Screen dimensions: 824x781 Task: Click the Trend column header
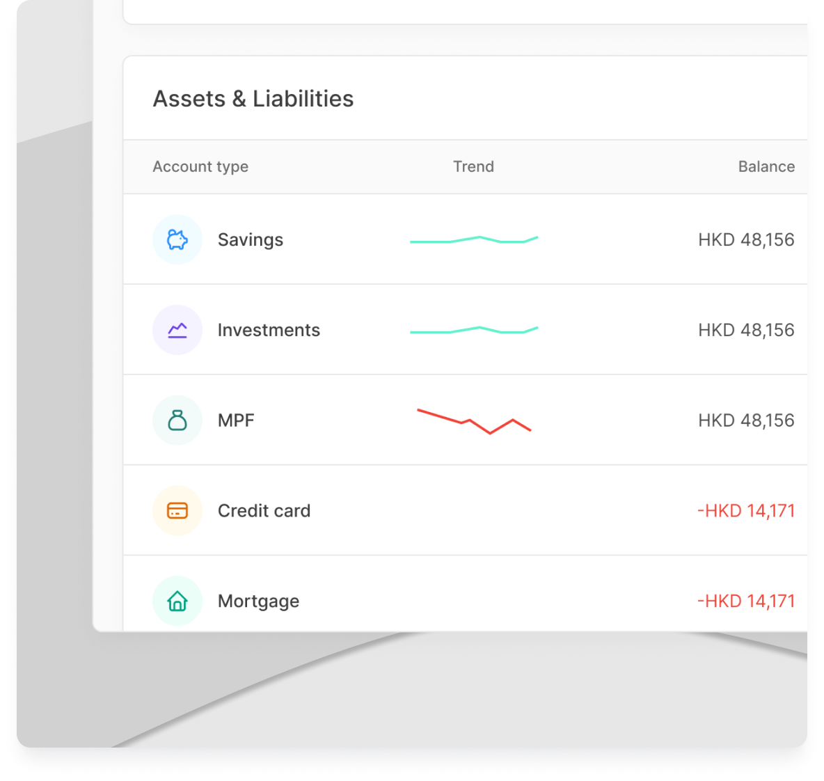473,166
